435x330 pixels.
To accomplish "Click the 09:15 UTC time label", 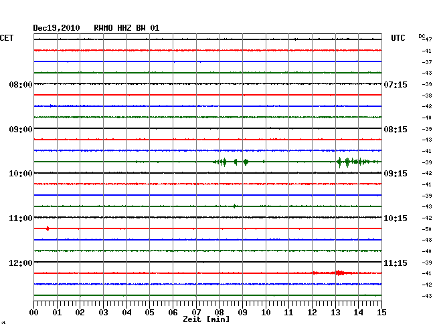I will click(396, 174).
